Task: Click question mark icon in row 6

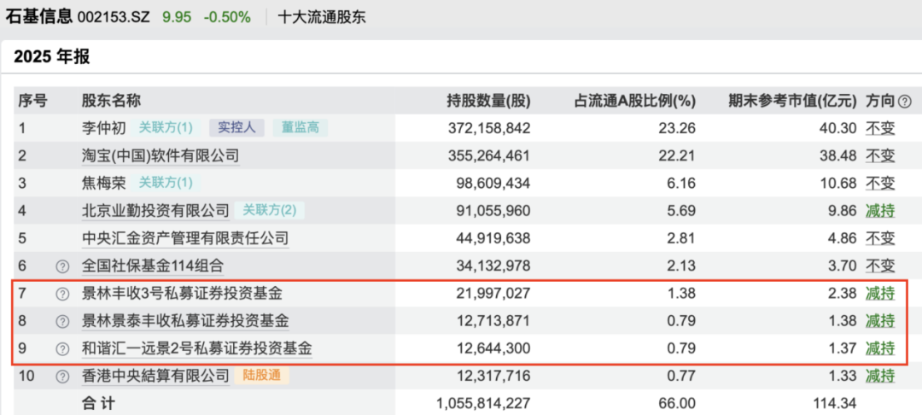Action: [x=61, y=266]
